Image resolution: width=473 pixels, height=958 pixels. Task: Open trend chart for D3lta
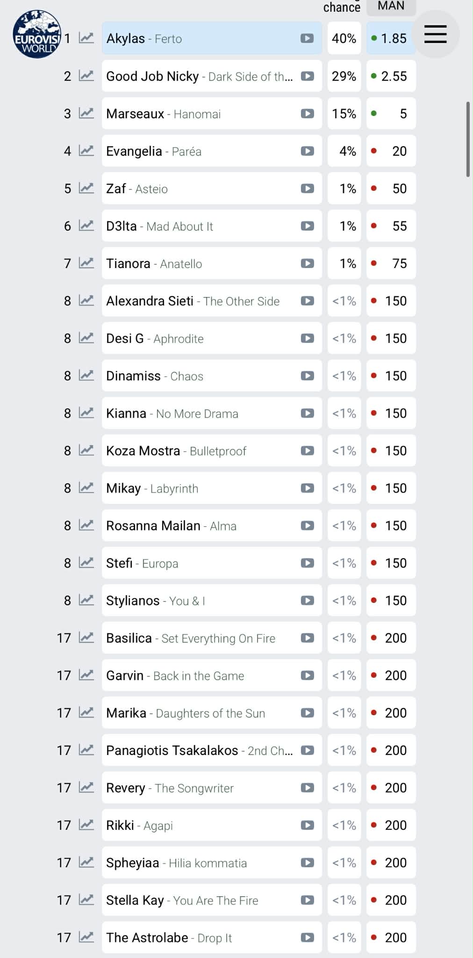[x=86, y=226]
